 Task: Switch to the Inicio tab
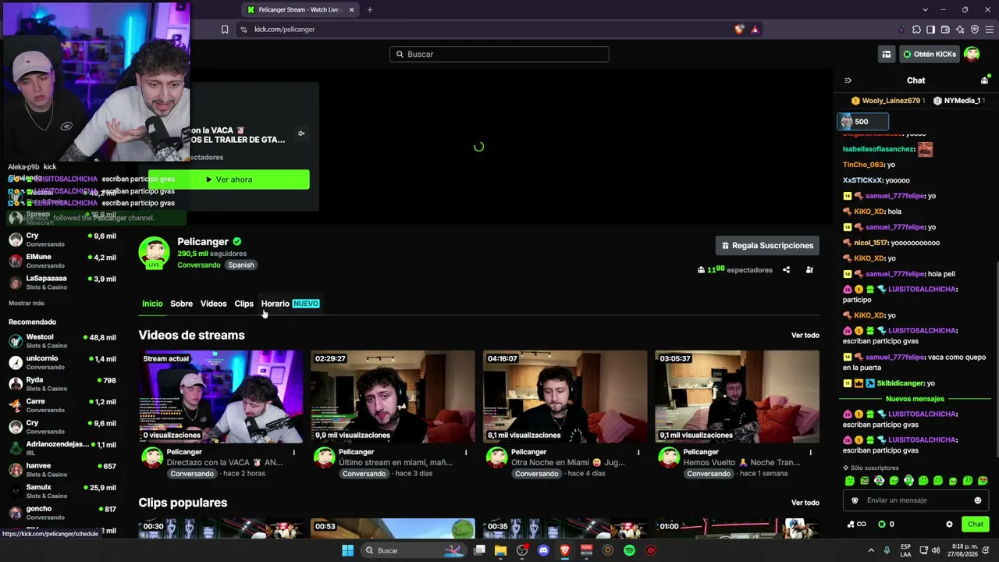click(x=152, y=304)
